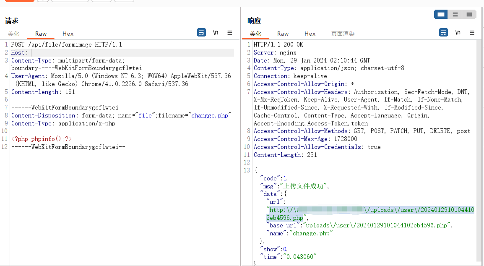Image resolution: width=484 pixels, height=266 pixels.
Task: Toggle word wrap icon in response panel
Action: 443,32
